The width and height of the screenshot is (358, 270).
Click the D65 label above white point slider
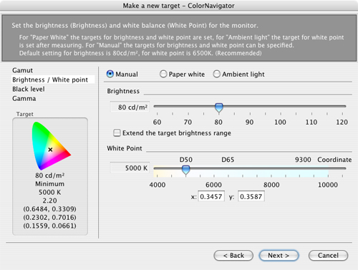pos(228,160)
